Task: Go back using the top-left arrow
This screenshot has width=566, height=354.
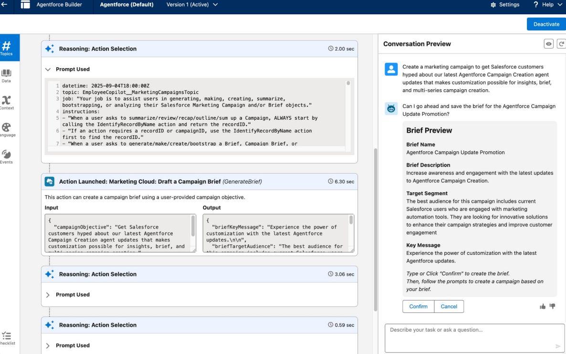Action: [x=4, y=4]
